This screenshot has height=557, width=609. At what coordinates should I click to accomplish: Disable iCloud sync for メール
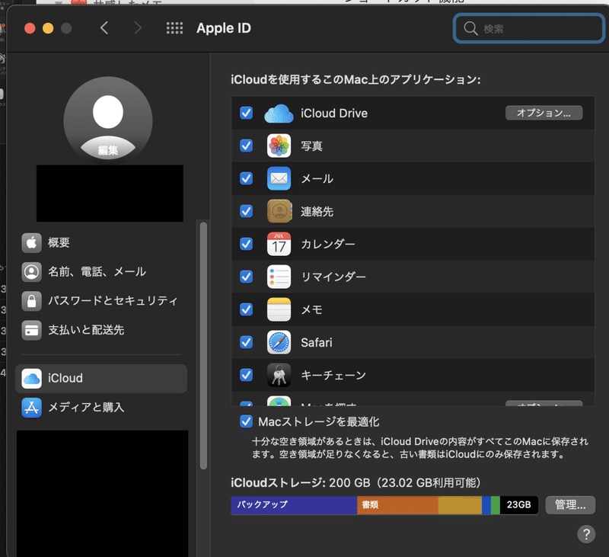click(246, 178)
